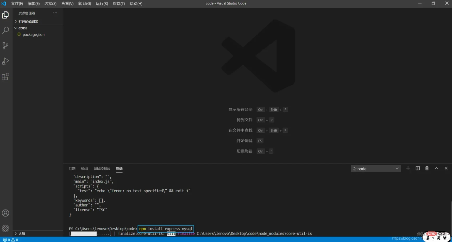The width and height of the screenshot is (452, 242).
Task: Click the 转到文件 hint text
Action: click(244, 120)
